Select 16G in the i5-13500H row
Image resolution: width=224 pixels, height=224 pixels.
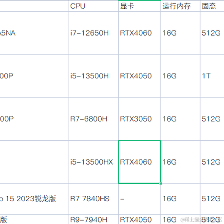(x=180, y=76)
